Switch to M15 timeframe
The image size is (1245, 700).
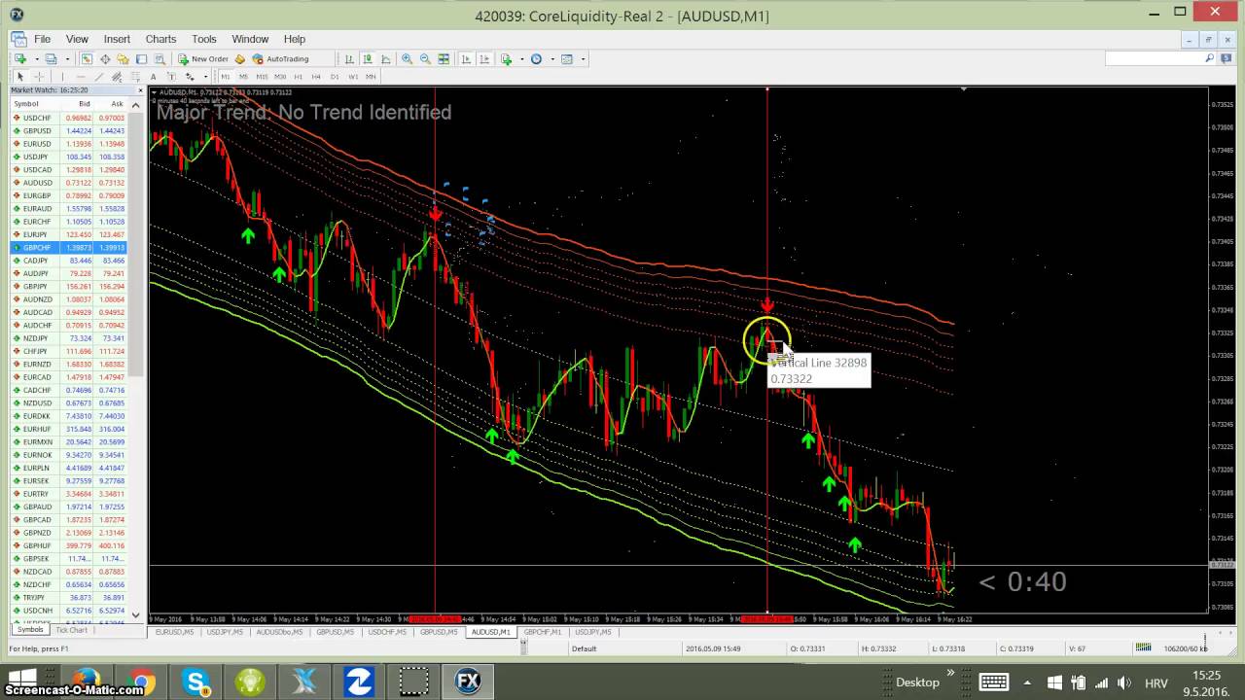(x=262, y=77)
